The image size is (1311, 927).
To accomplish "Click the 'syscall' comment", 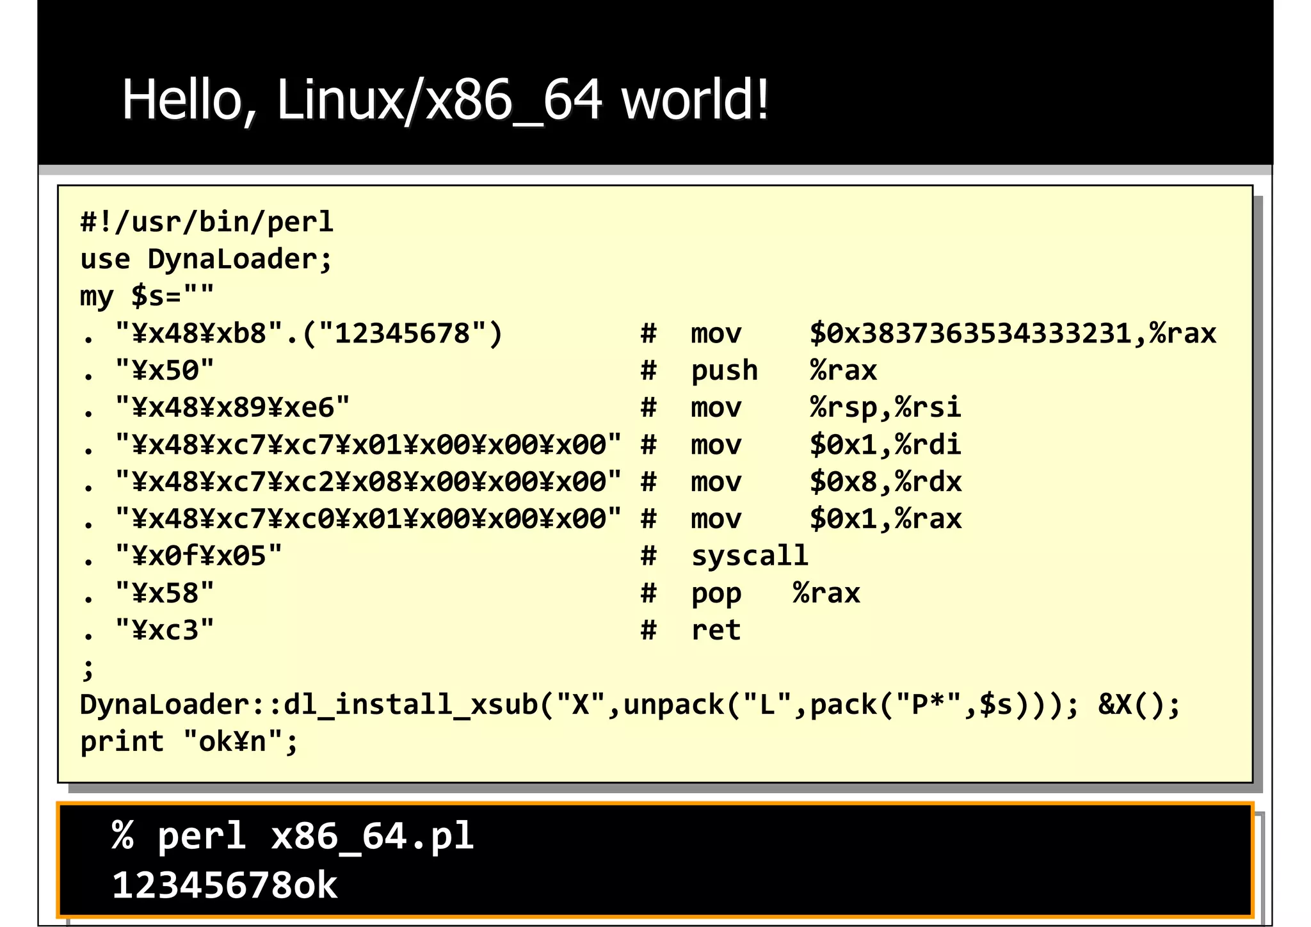I will [x=750, y=556].
